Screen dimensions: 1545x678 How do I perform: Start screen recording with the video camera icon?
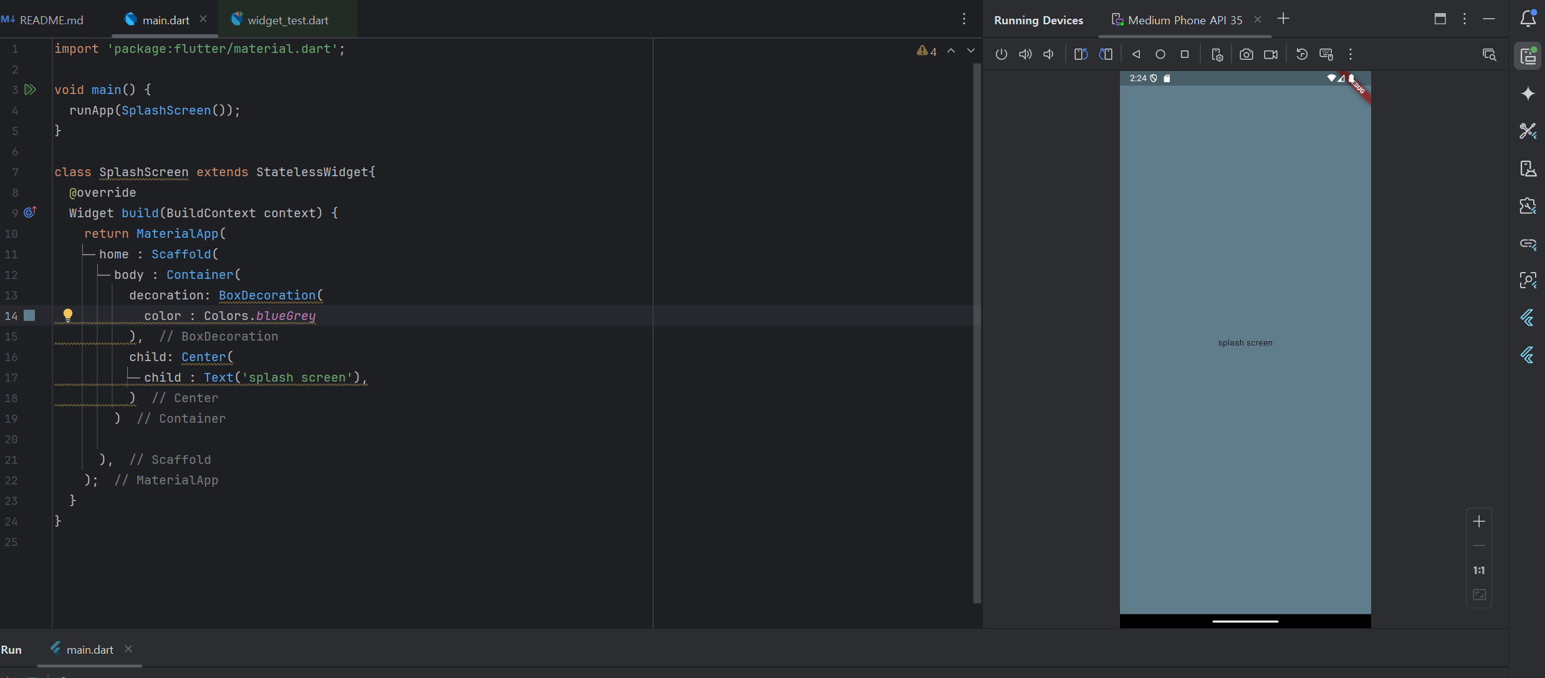click(1271, 55)
